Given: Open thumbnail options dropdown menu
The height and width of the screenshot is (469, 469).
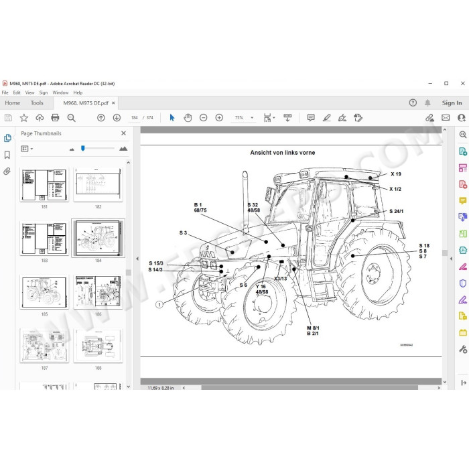Looking at the screenshot, I should (27, 149).
